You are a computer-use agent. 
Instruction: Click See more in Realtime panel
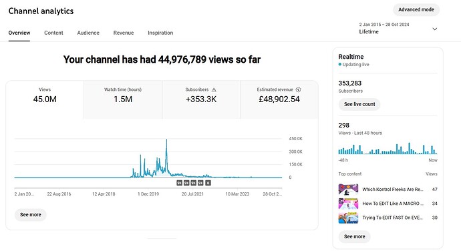[x=354, y=236]
